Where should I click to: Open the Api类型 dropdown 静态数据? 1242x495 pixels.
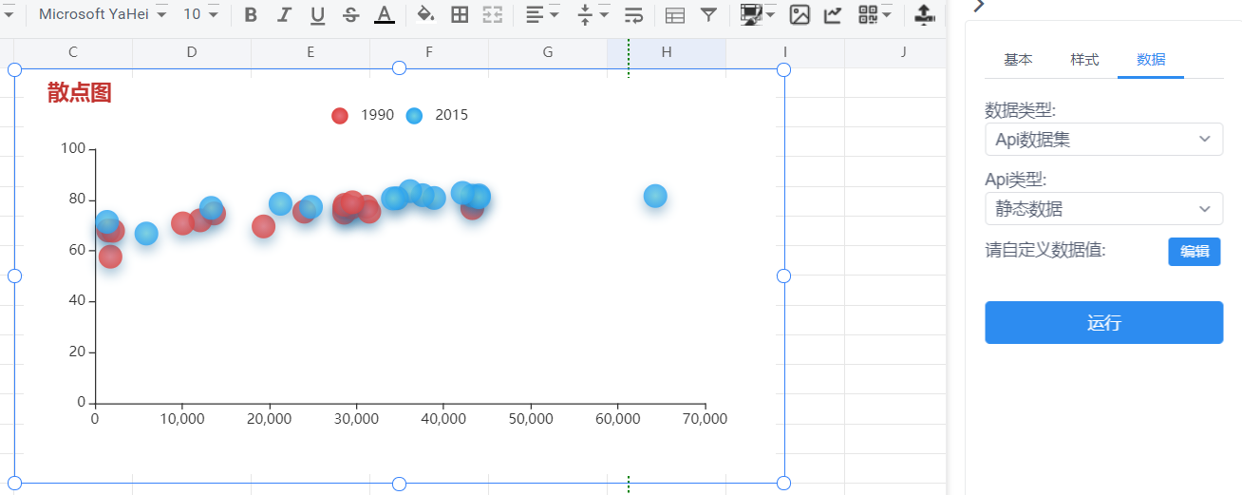point(1103,209)
